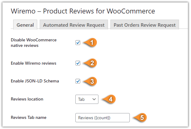Select the General tab
Viewport: 191px width, 129px height.
25,25
